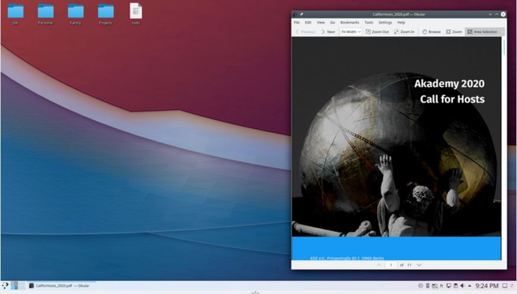Screen dimensions: 517x294
Task: Toggle the pin icon in Okular titlebar
Action: pos(302,14)
